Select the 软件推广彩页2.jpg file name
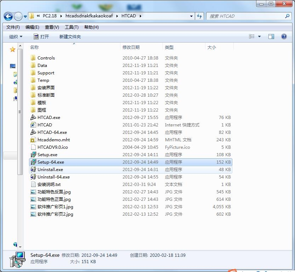This screenshot has width=295, height=272. point(55,214)
